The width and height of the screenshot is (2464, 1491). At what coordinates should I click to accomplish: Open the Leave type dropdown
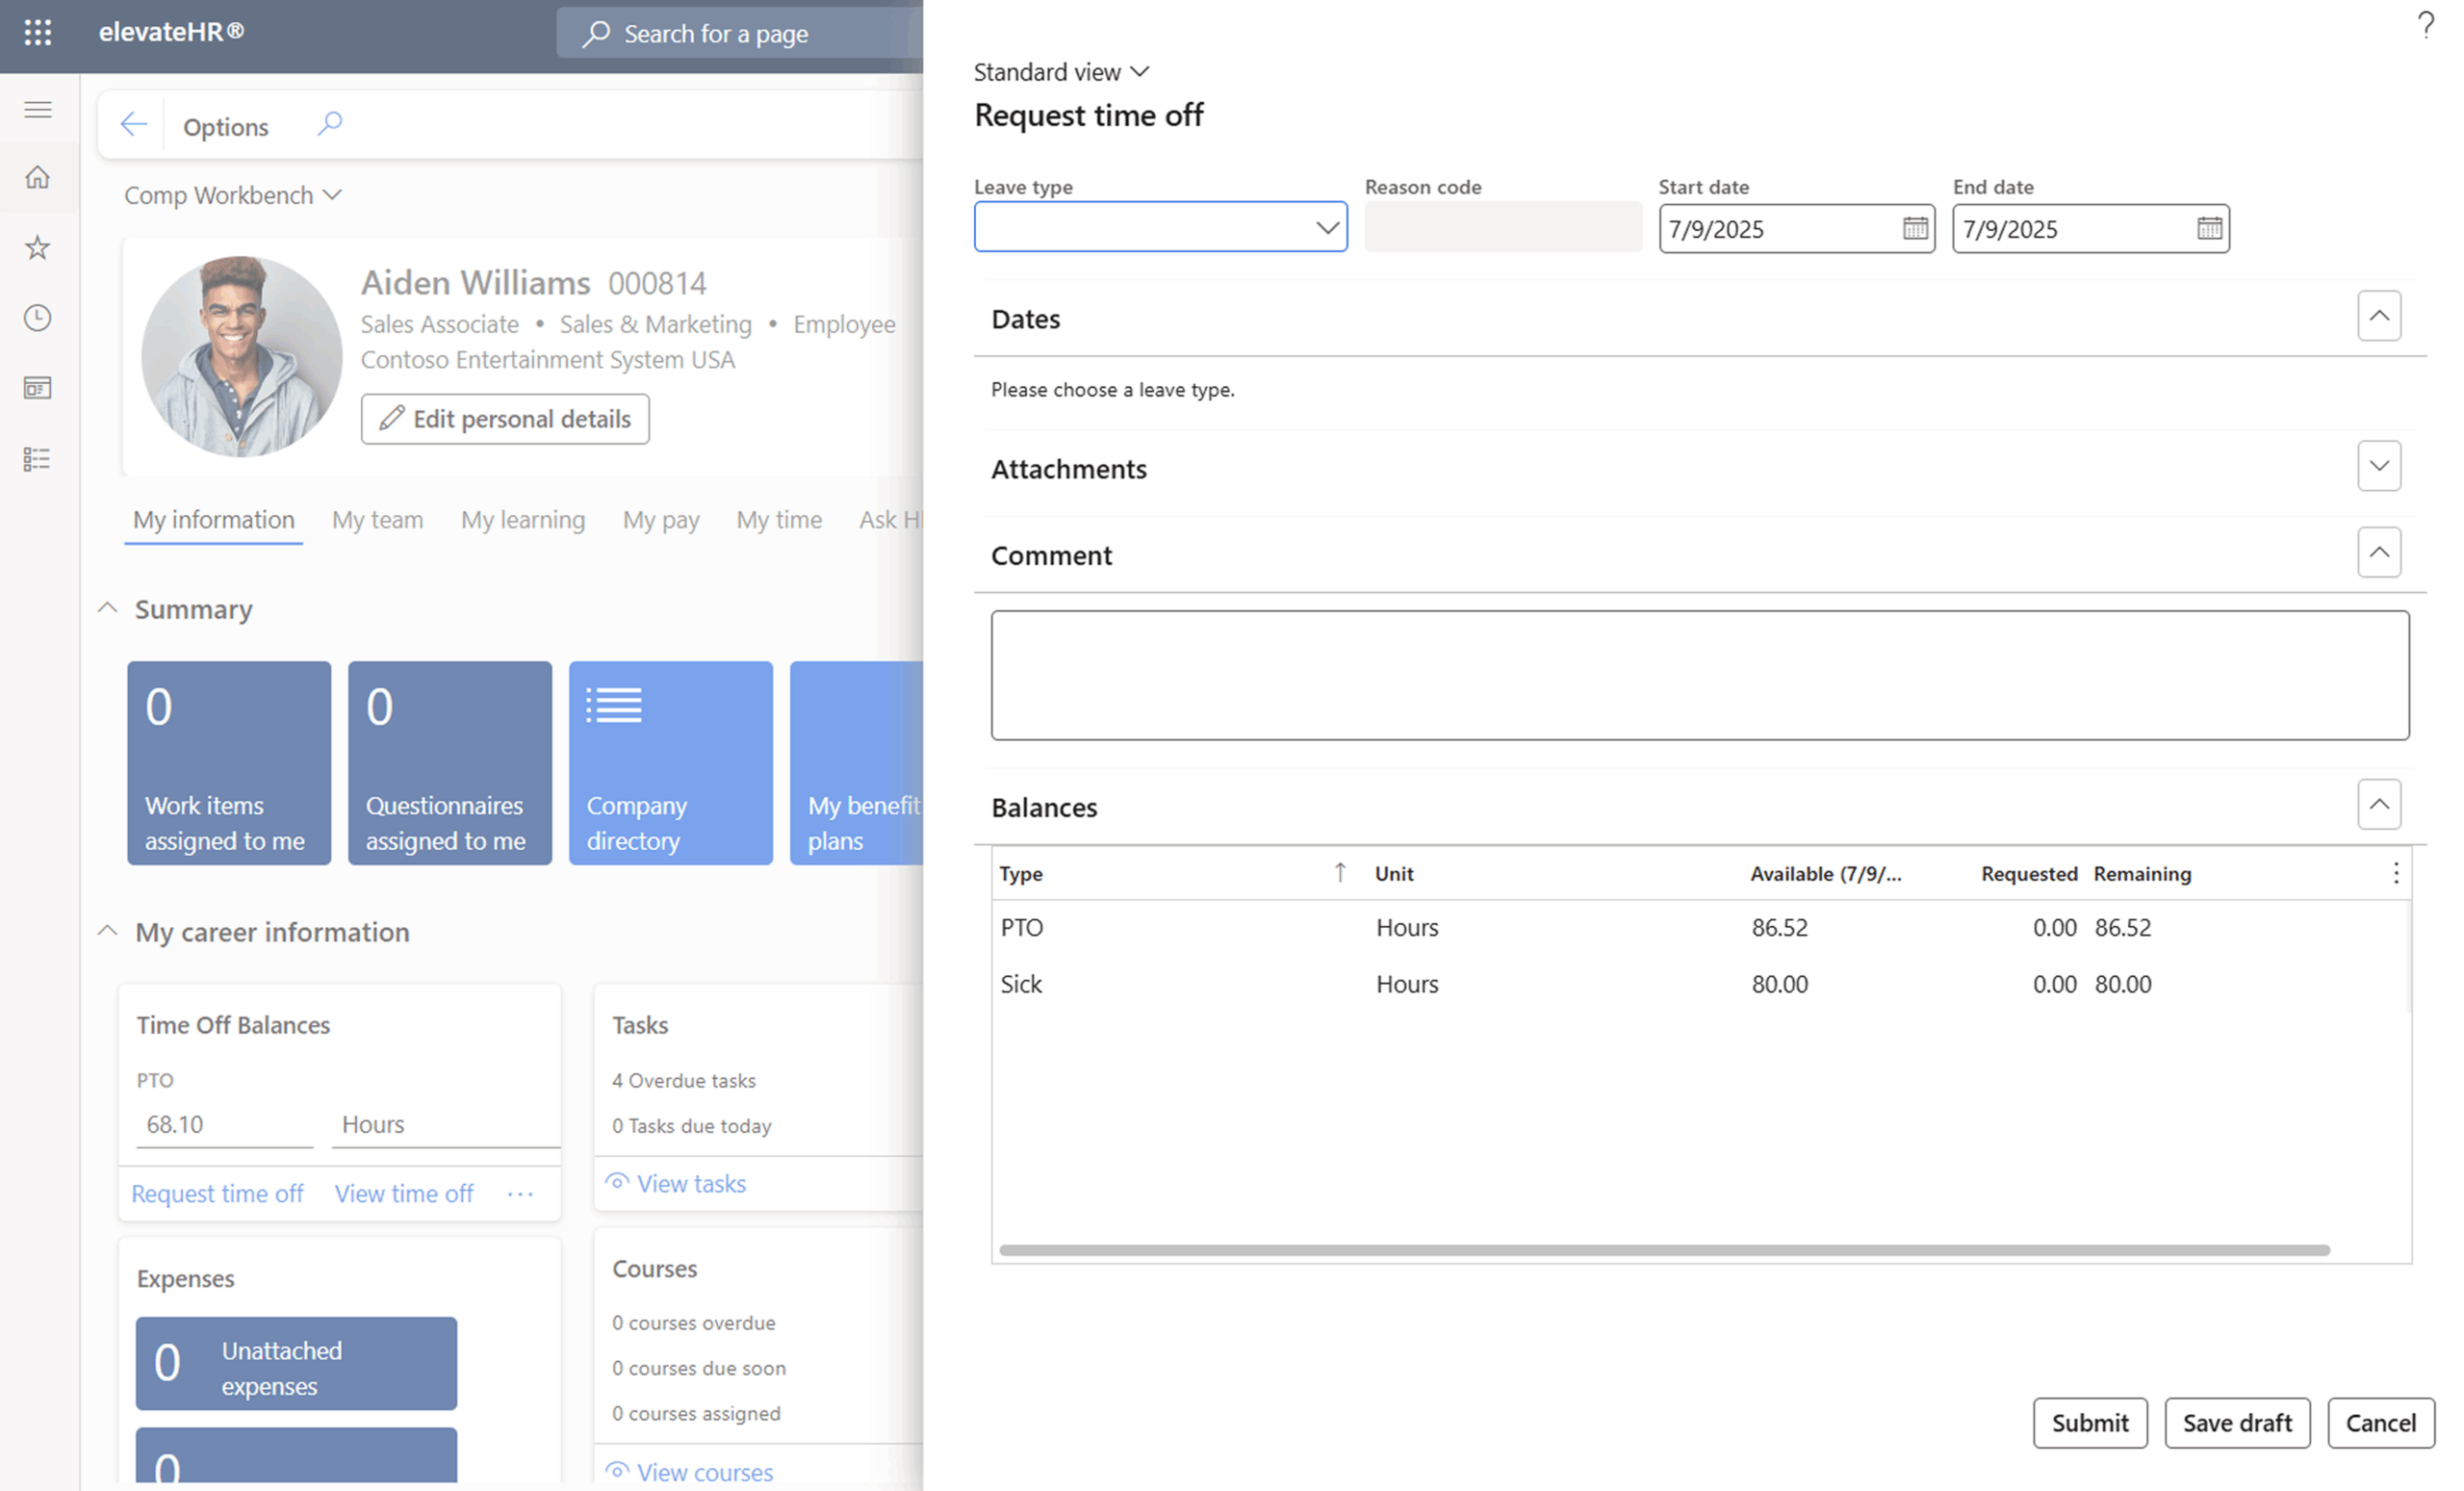(x=1326, y=228)
